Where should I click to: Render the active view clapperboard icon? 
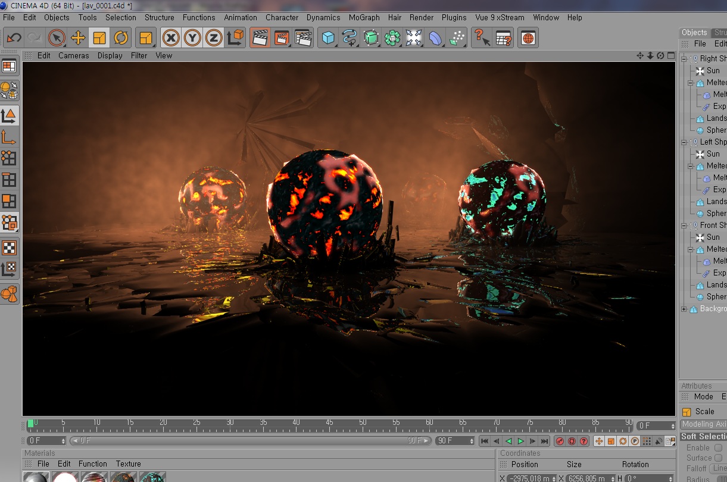pyautogui.click(x=260, y=38)
